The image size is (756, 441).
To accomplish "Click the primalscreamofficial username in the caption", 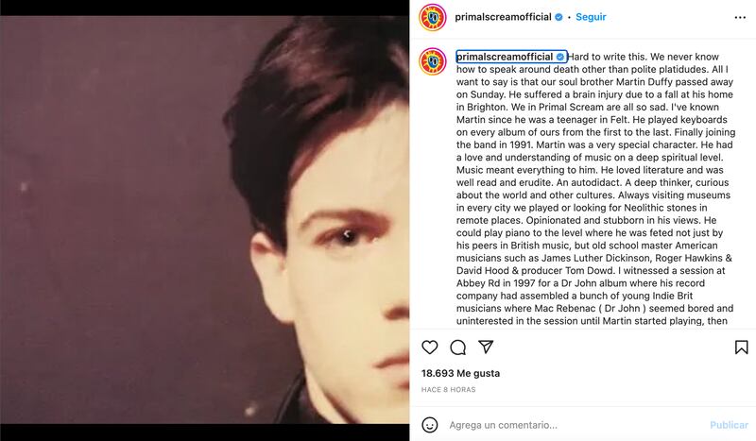I will 504,57.
